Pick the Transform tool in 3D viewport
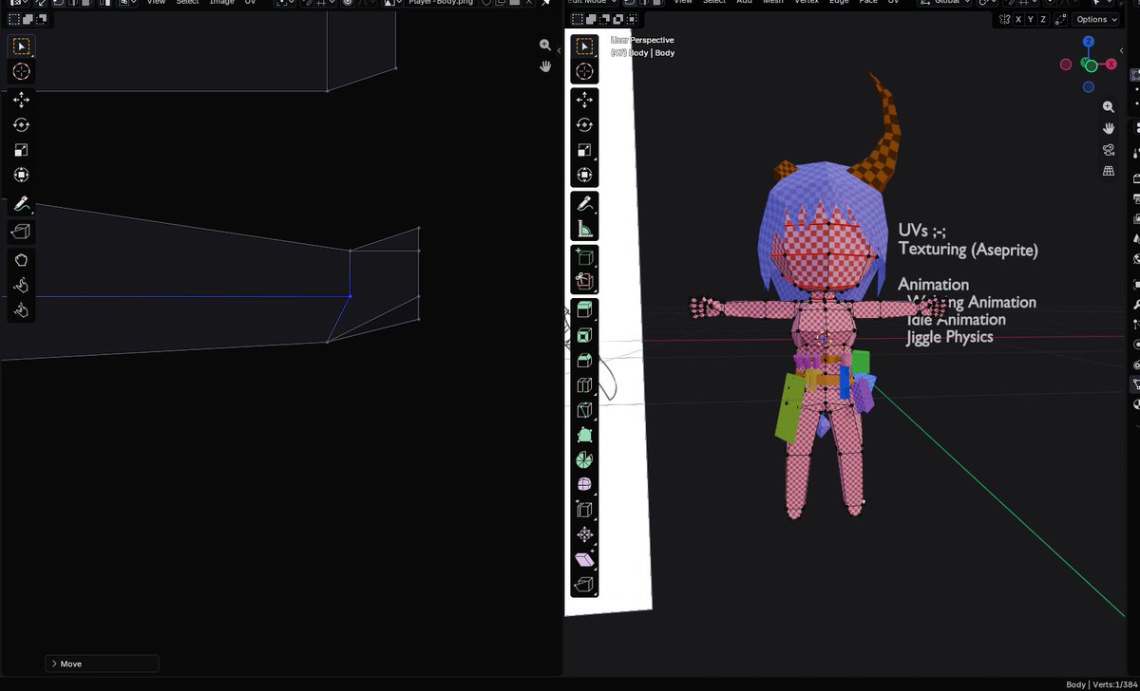1140x691 pixels. click(584, 175)
